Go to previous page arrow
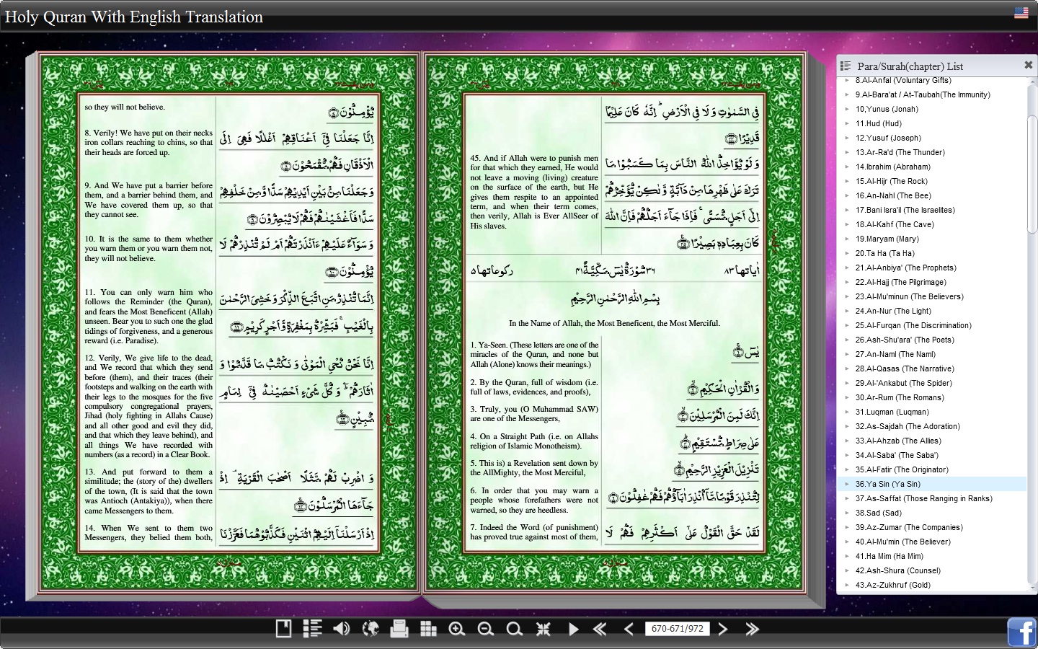Screen dimensions: 1038x649 click(629, 629)
